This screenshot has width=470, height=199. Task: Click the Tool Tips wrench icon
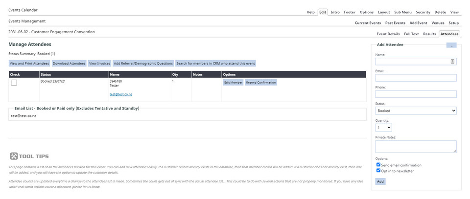point(14,156)
